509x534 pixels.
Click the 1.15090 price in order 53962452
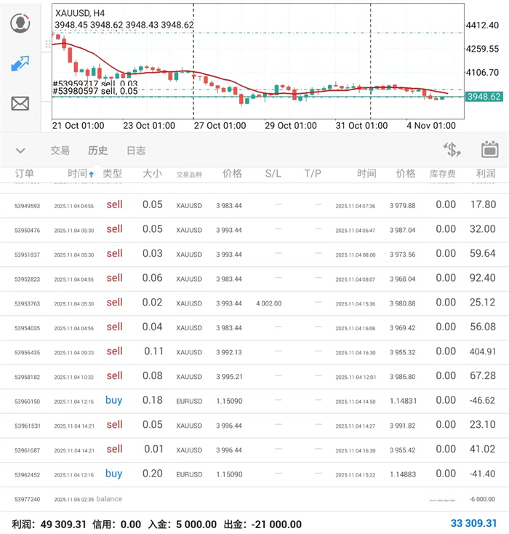point(229,475)
